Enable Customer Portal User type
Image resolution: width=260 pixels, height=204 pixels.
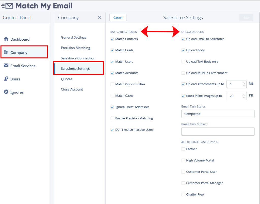point(183,172)
